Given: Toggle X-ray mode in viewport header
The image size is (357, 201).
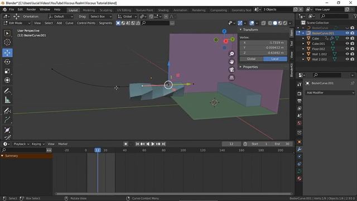Looking at the screenshot, I should [263, 23].
